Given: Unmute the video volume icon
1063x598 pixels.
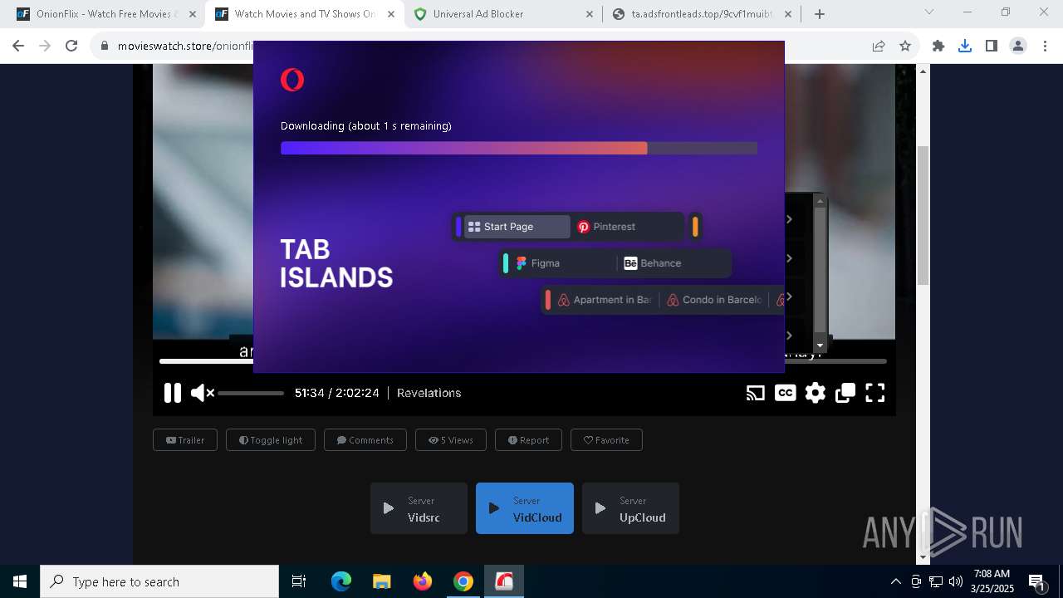Looking at the screenshot, I should (x=202, y=393).
